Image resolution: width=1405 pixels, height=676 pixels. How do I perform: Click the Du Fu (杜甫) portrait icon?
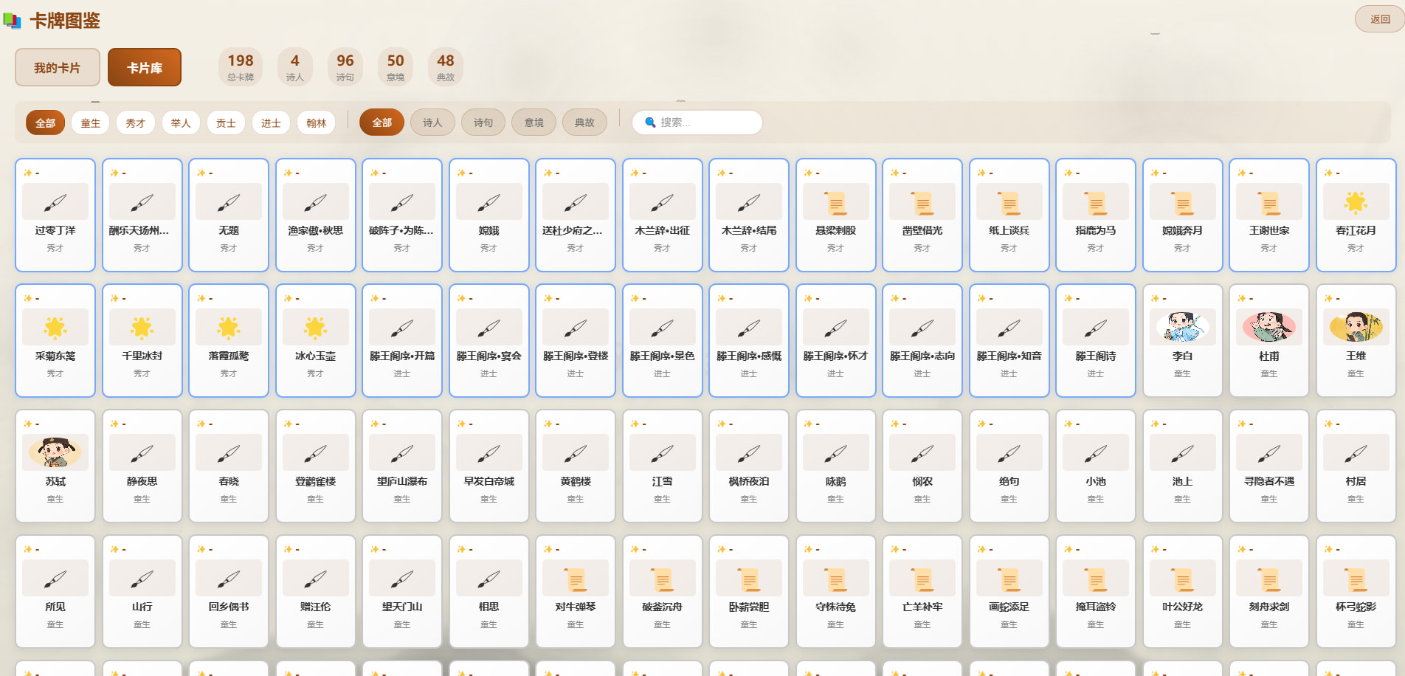[x=1268, y=327]
